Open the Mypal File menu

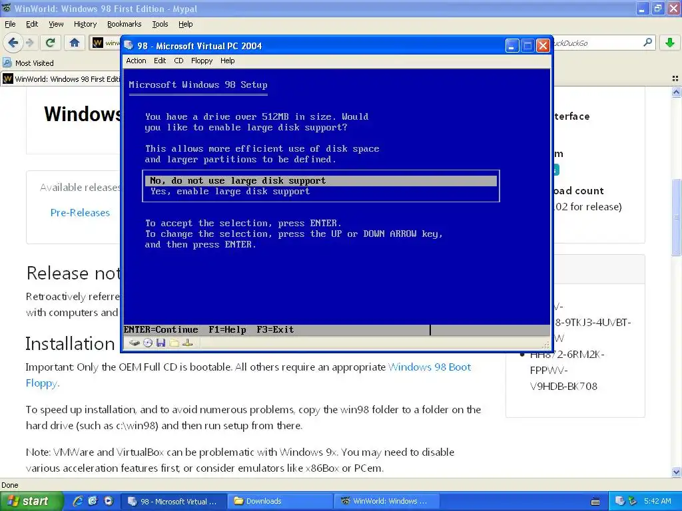(10, 24)
